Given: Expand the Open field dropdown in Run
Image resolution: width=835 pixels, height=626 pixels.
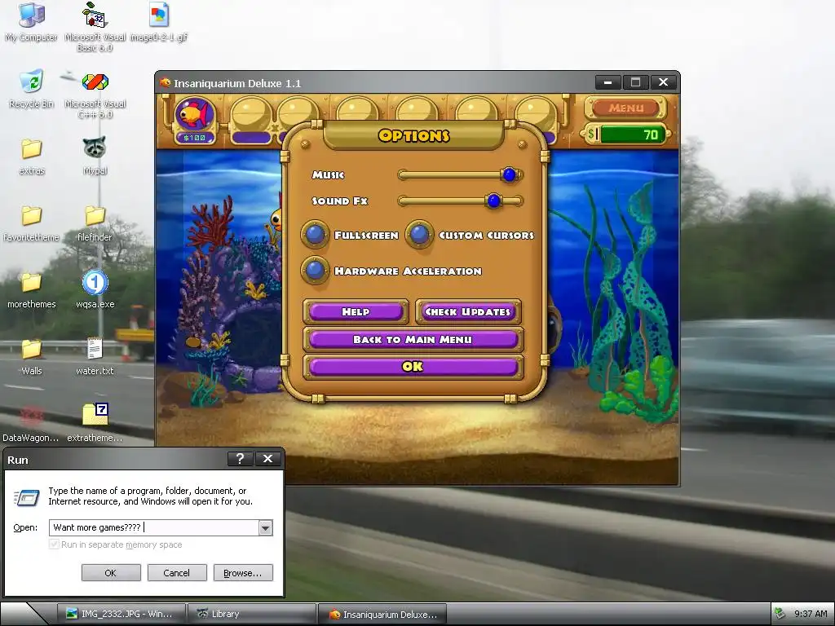Looking at the screenshot, I should [x=265, y=527].
